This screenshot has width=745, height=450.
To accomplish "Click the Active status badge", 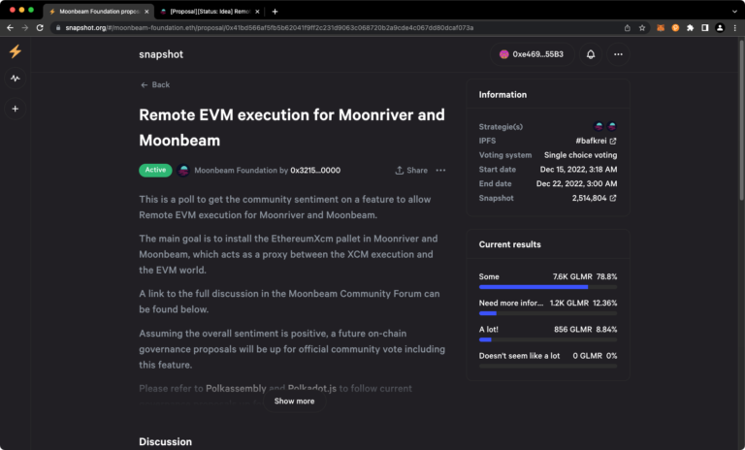I will (155, 170).
